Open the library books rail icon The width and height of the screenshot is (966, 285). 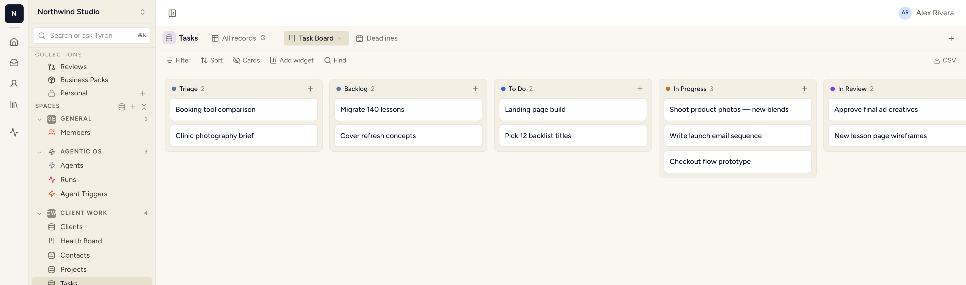pos(14,104)
